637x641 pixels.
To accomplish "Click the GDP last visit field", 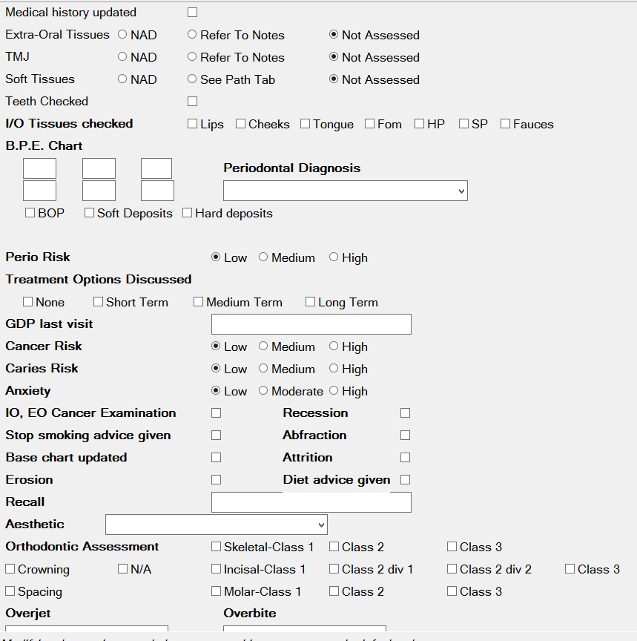I will click(x=311, y=324).
